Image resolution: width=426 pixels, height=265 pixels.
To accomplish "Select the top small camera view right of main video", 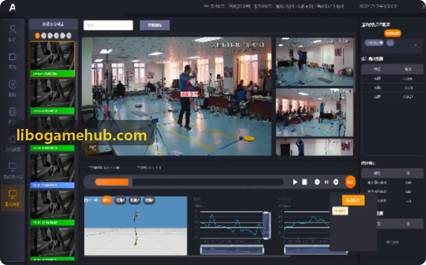I will 314,62.
